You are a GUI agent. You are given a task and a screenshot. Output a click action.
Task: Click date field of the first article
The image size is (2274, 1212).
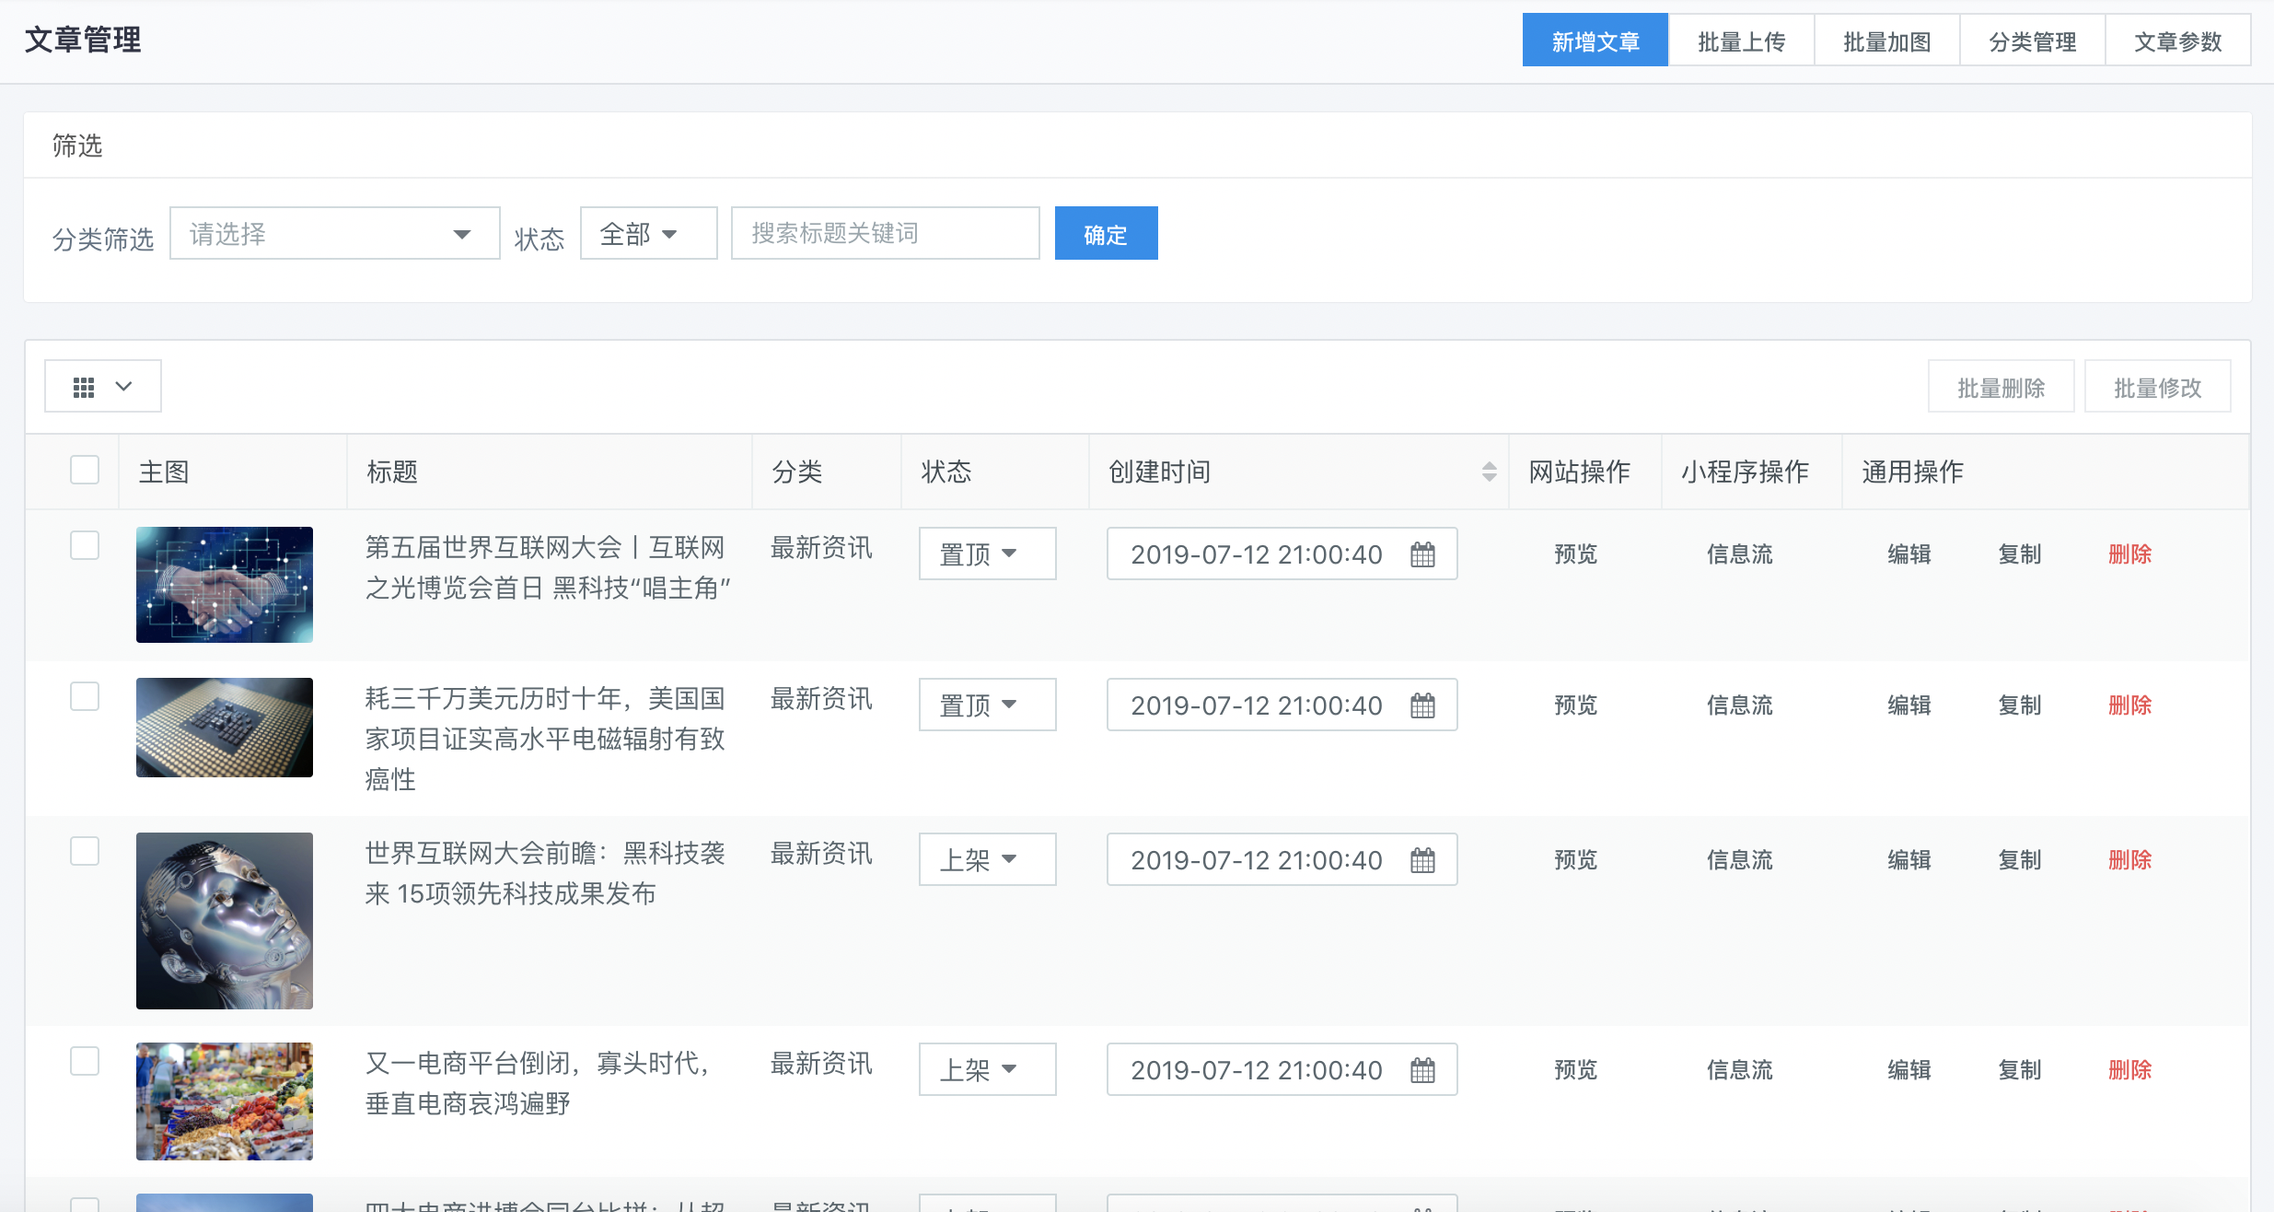(1282, 554)
